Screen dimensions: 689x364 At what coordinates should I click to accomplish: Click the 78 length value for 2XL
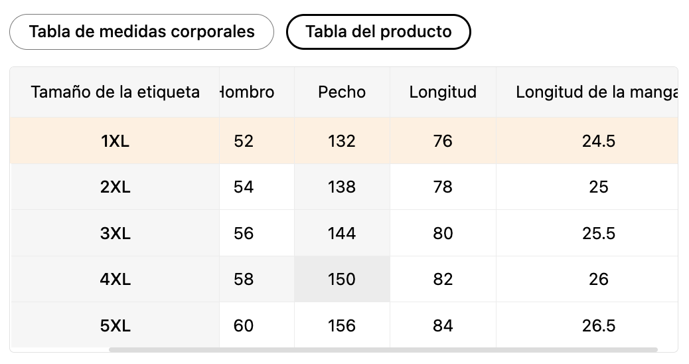coord(443,187)
